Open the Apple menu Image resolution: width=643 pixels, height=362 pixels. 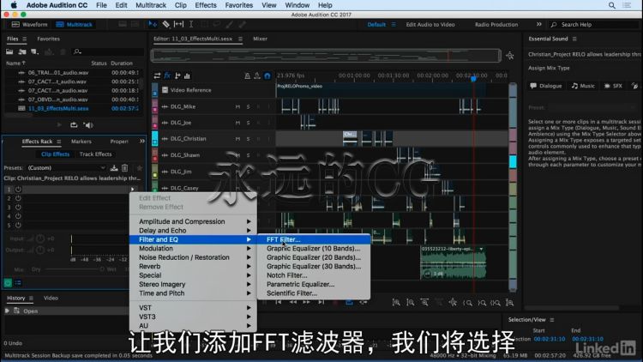[x=14, y=5]
